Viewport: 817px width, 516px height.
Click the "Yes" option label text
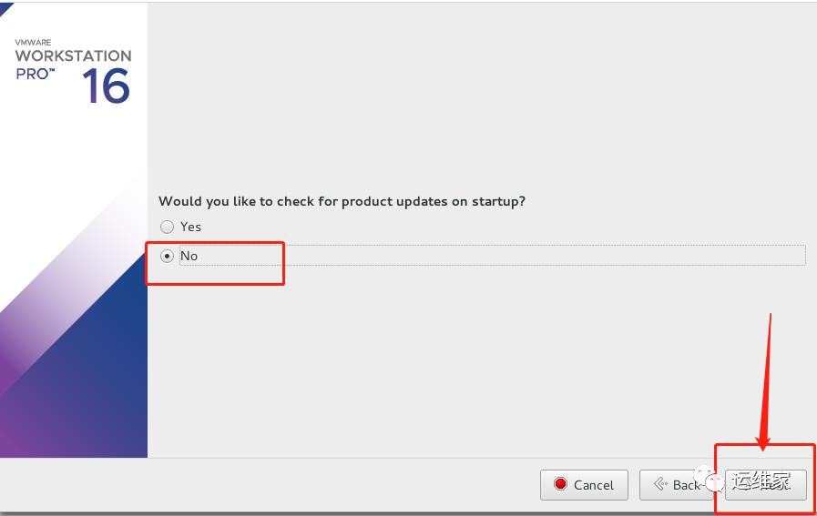click(190, 227)
